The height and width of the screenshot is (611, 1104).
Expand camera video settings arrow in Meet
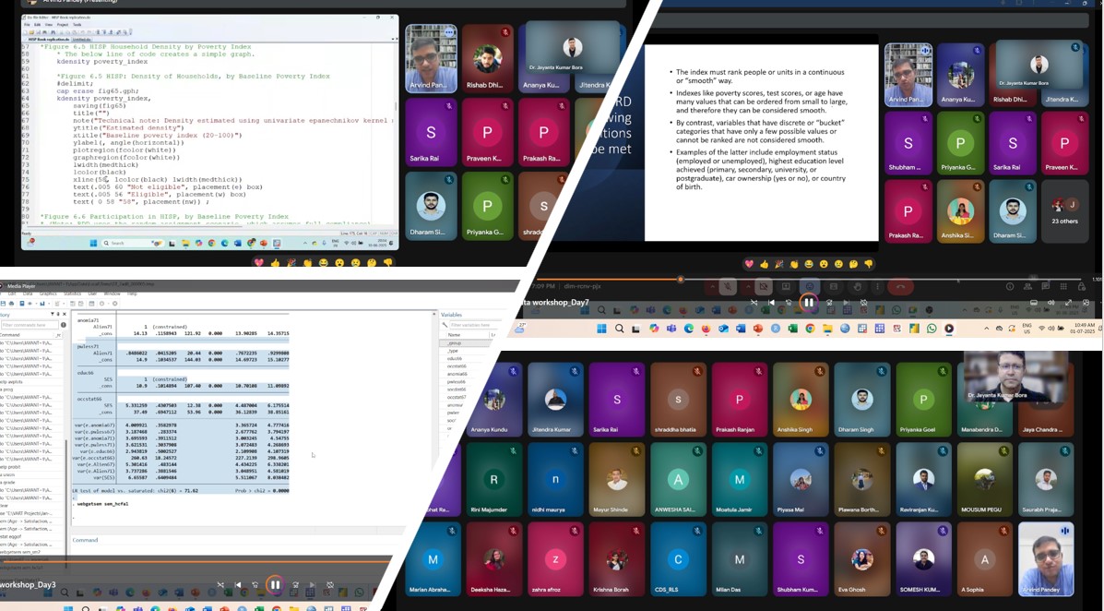748,286
